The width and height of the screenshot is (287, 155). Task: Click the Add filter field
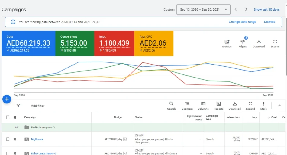click(37, 106)
